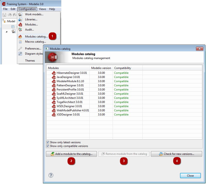Click the PatternDesigner module icon
The width and height of the screenshot is (206, 184).
[54, 85]
